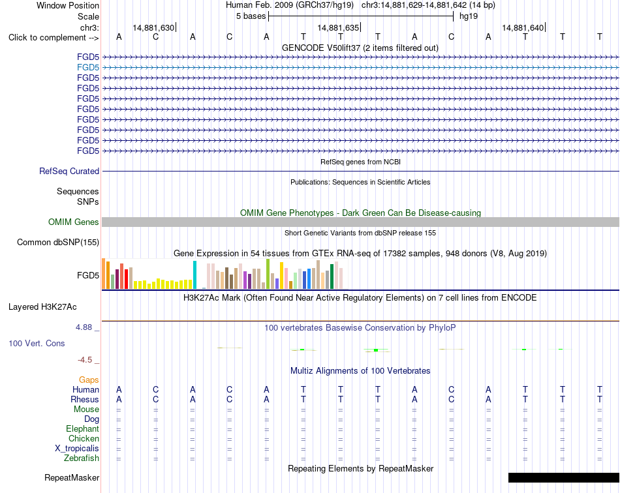Select the OMIM Genes track label
The image size is (620, 493).
pos(73,222)
